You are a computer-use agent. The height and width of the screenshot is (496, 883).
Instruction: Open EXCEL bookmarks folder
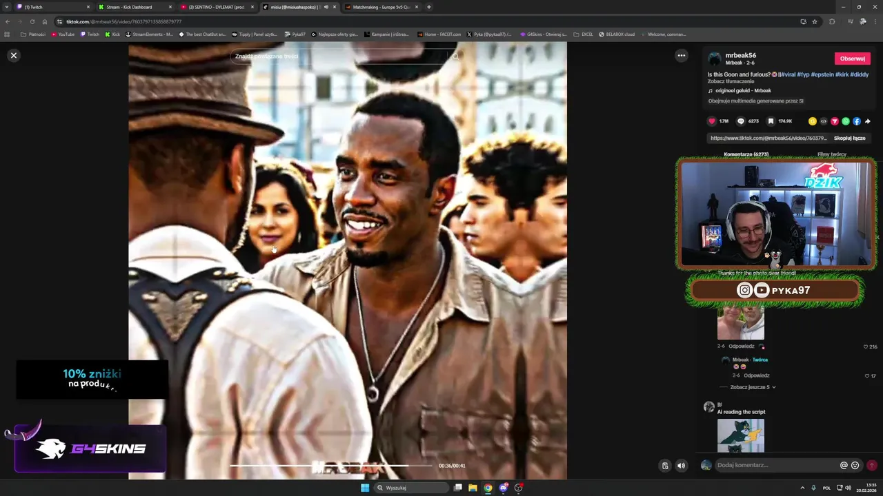(x=583, y=34)
